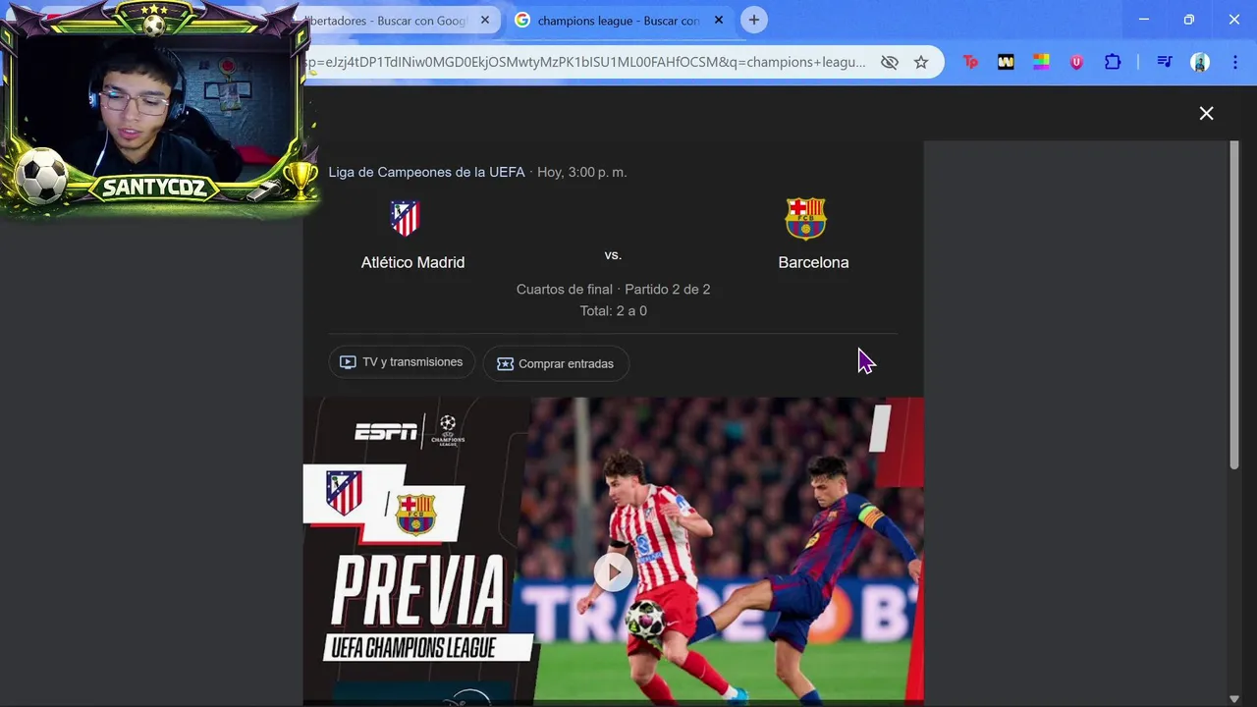The height and width of the screenshot is (707, 1257).
Task: Click the Barcelona badge on the Previa thumbnail
Action: pyautogui.click(x=415, y=514)
